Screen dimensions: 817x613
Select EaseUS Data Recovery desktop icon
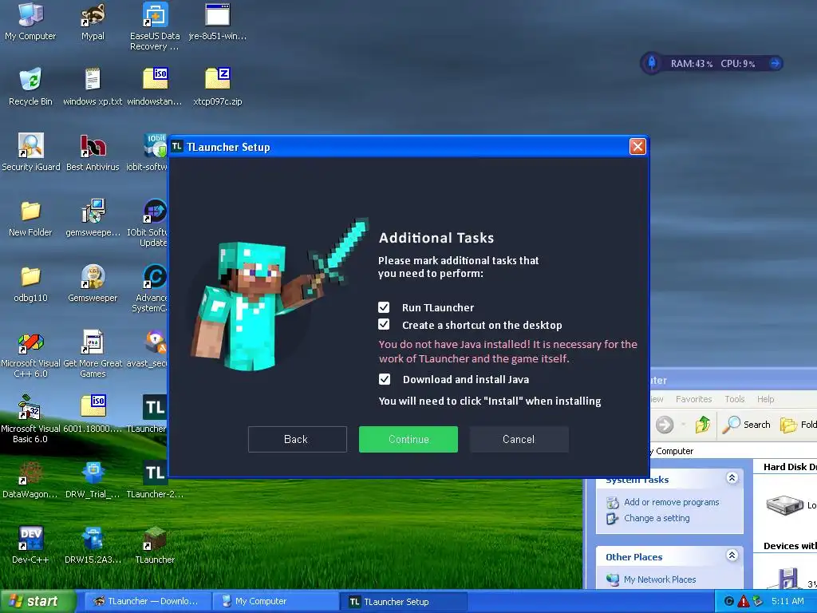coord(155,26)
